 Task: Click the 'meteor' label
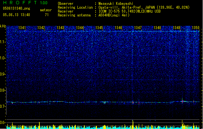click(x=46, y=10)
